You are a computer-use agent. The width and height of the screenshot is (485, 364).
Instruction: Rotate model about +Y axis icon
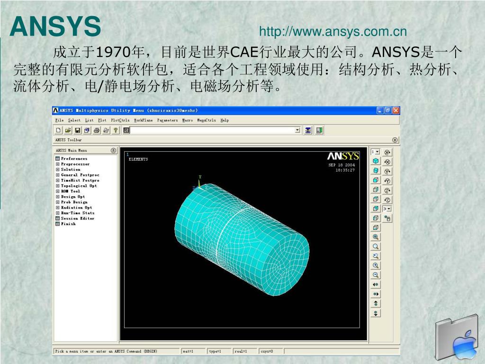click(x=387, y=171)
